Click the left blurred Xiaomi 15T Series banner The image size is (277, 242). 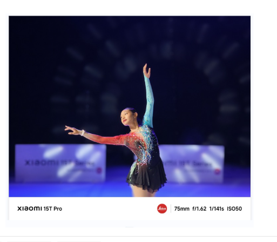click(x=60, y=163)
